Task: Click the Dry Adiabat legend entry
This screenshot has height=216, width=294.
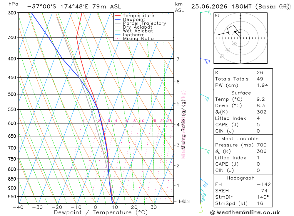Action: click(133, 27)
